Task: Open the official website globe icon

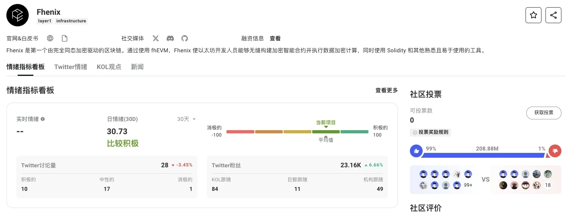Action: (50, 38)
